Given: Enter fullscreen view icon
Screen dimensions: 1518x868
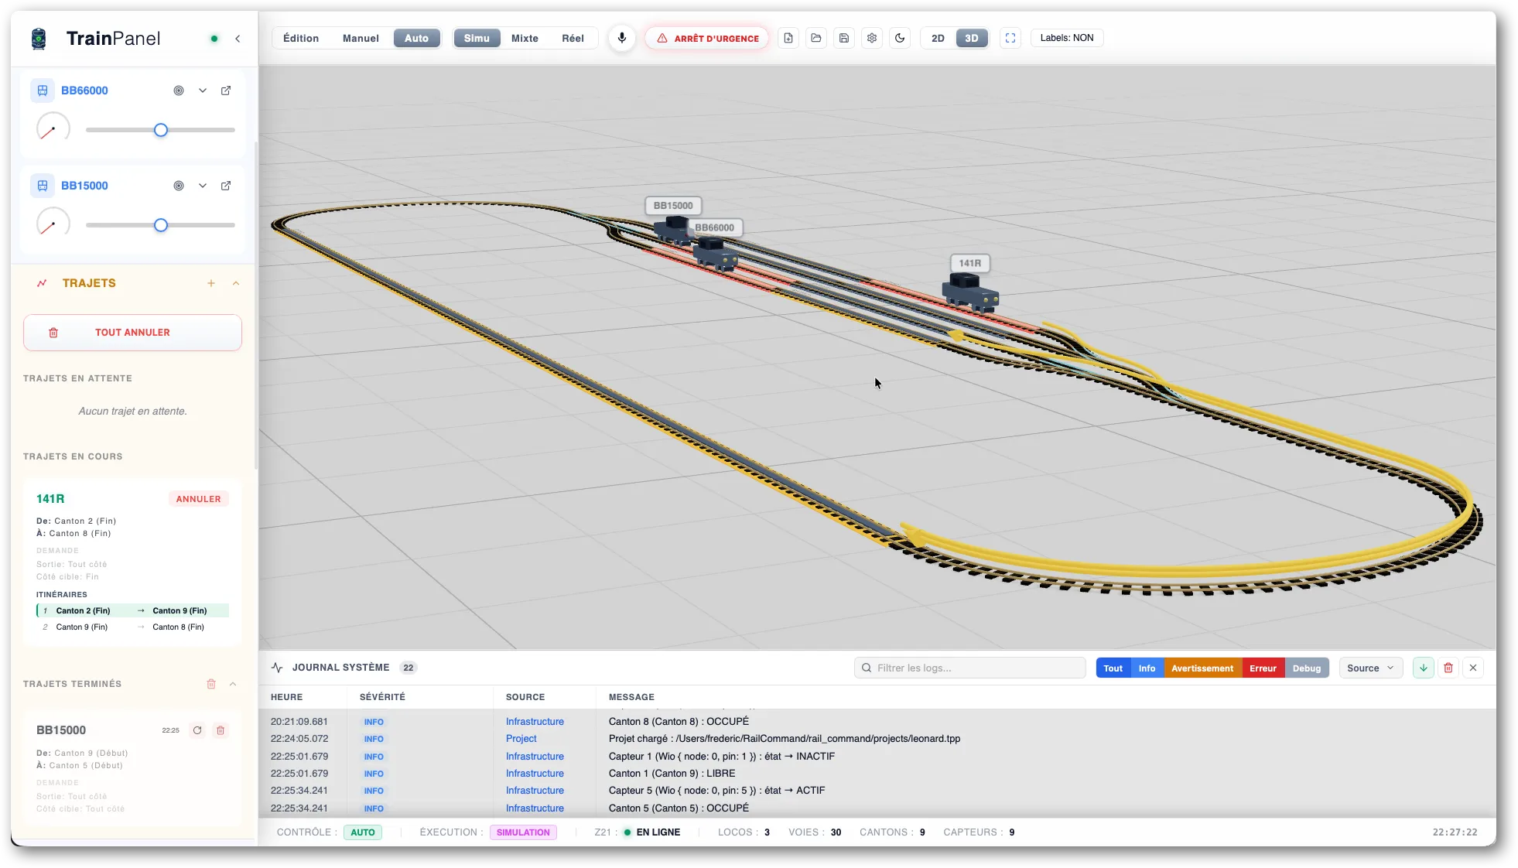Looking at the screenshot, I should (x=1010, y=38).
